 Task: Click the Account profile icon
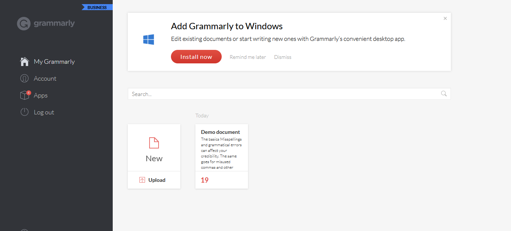pos(24,78)
